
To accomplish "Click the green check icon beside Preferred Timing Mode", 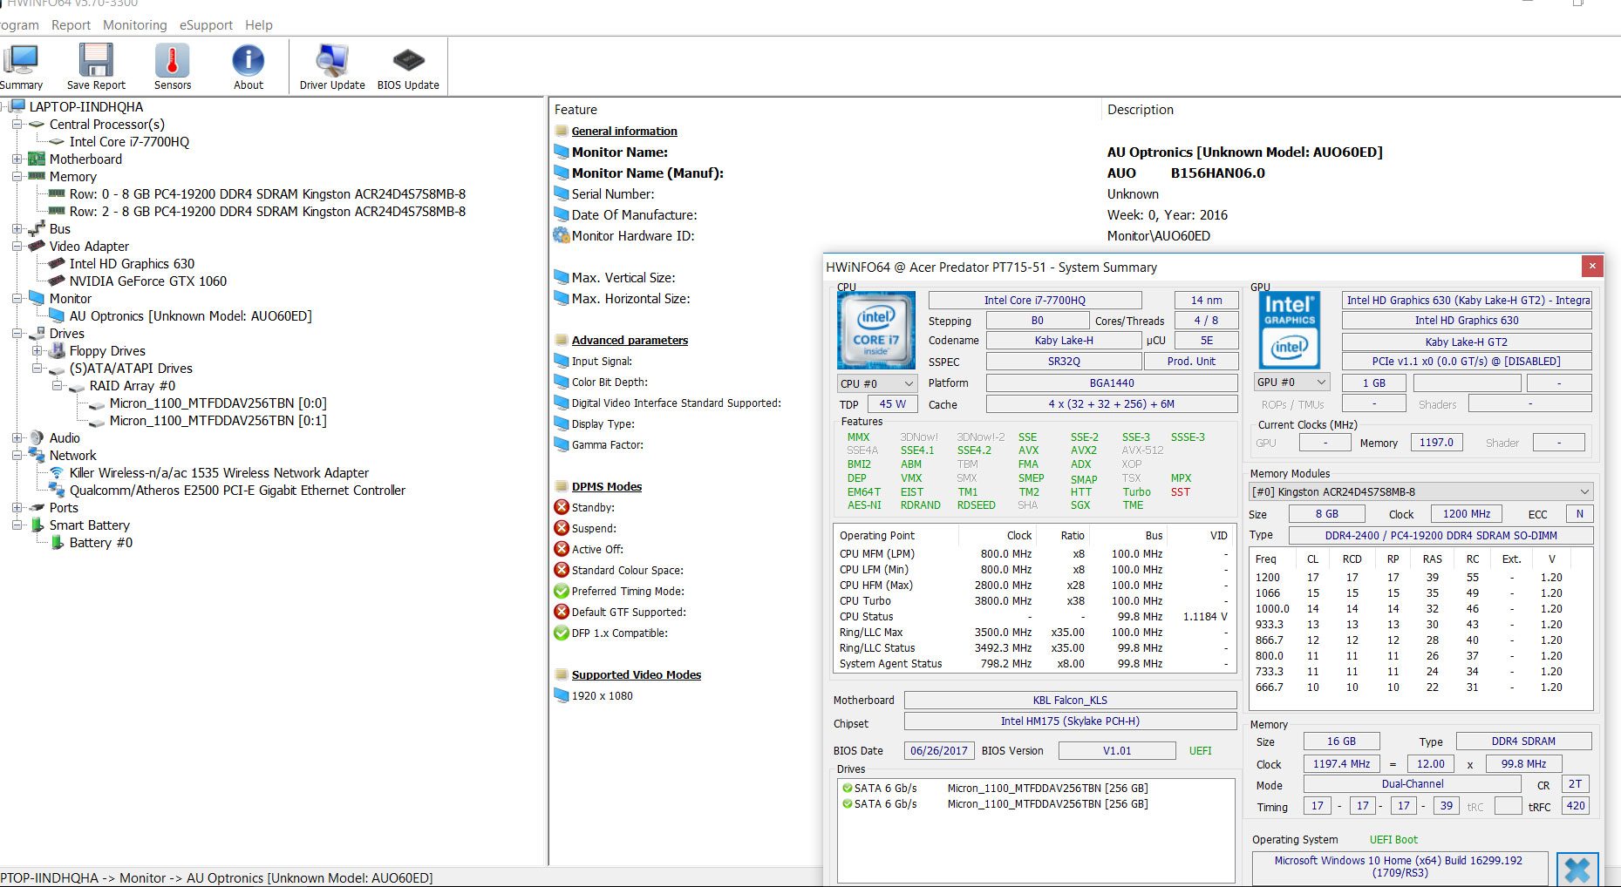I will pos(562,591).
